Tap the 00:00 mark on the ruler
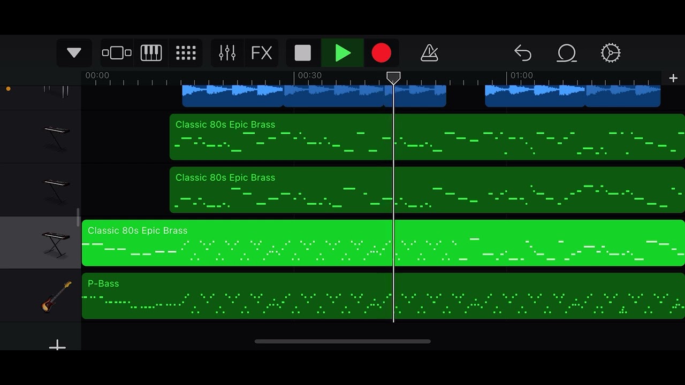685x385 pixels. [x=97, y=75]
